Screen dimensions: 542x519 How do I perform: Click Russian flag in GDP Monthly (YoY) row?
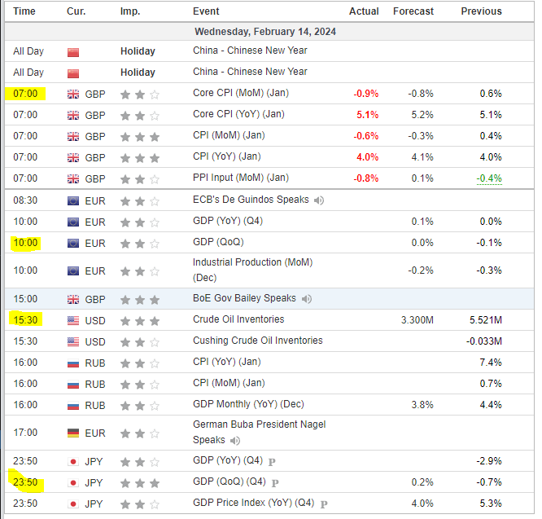73,406
